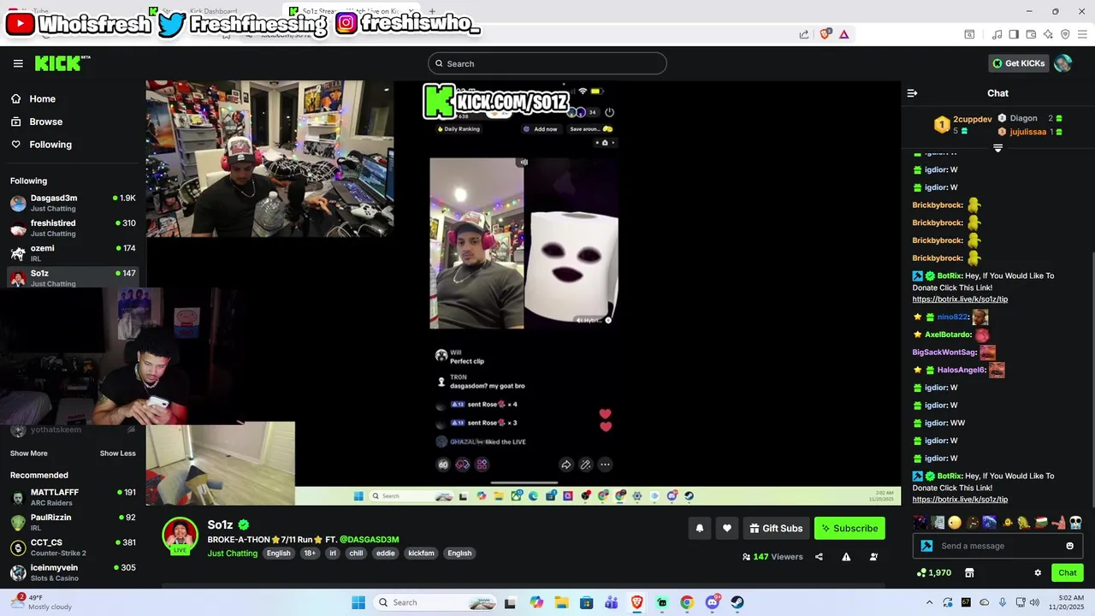1095x616 pixels.
Task: Click the share page icon in address bar
Action: click(x=804, y=34)
